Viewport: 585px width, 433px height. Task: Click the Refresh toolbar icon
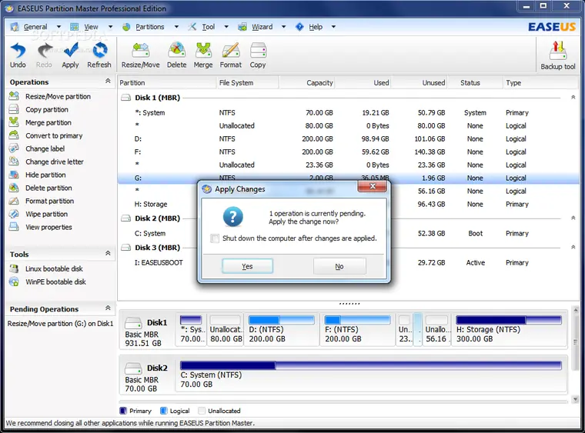coord(99,52)
